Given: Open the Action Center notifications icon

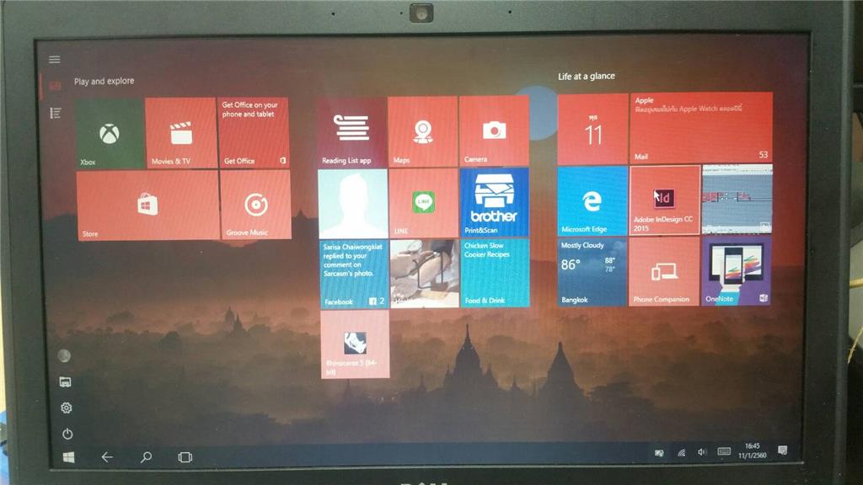Looking at the screenshot, I should pyautogui.click(x=782, y=451).
